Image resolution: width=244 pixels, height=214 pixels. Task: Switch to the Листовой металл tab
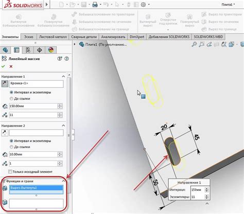click(53, 37)
